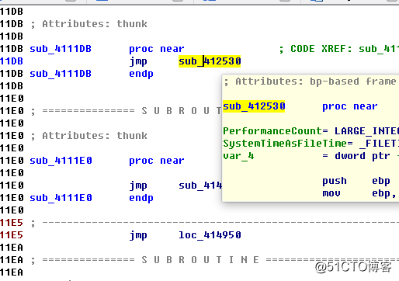Viewport: 399px width, 281px height.
Task: Click the 'Attributes: thunk' comment above sub_4111E0
Action: tap(89, 136)
